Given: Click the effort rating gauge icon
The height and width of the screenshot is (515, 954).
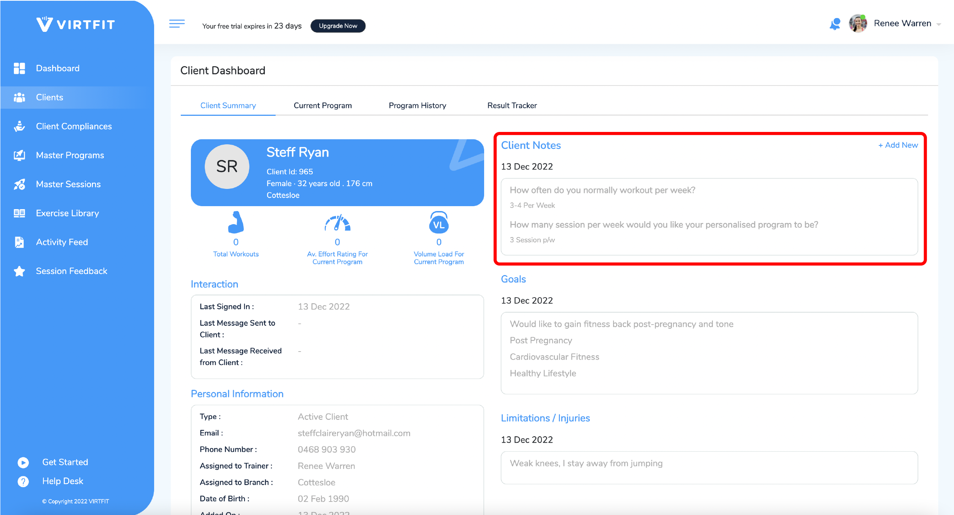Looking at the screenshot, I should point(337,223).
